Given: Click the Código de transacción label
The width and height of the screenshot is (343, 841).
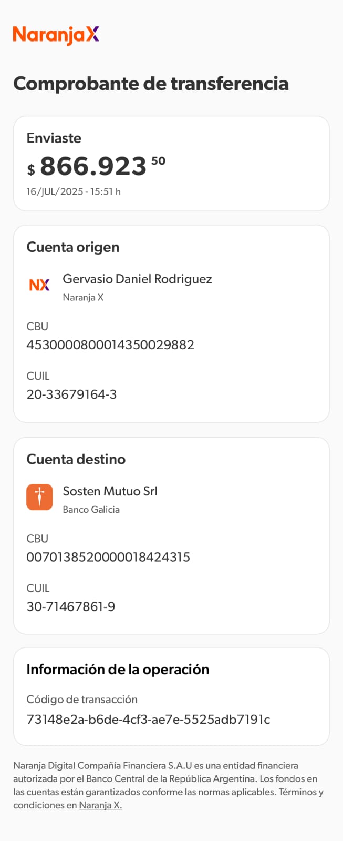Looking at the screenshot, I should tap(82, 700).
